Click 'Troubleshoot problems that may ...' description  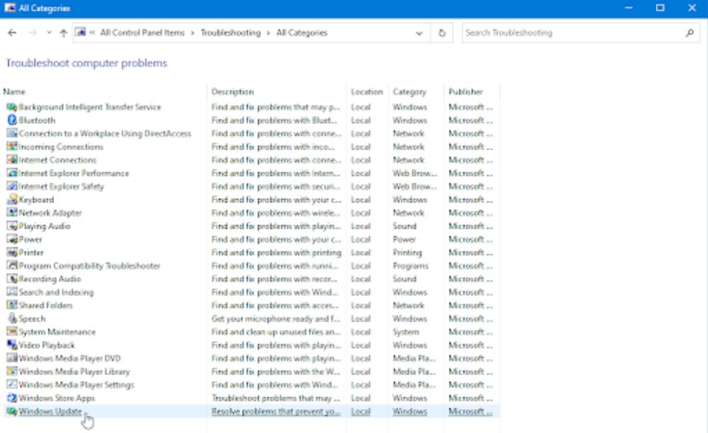[x=276, y=398]
